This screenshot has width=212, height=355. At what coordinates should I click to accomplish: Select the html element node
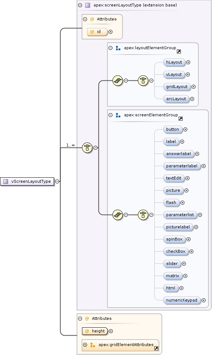point(171,288)
